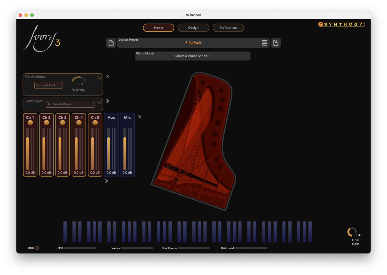Click the Concert Hall ambience button
Screen dimensions: 387x275
(48, 85)
